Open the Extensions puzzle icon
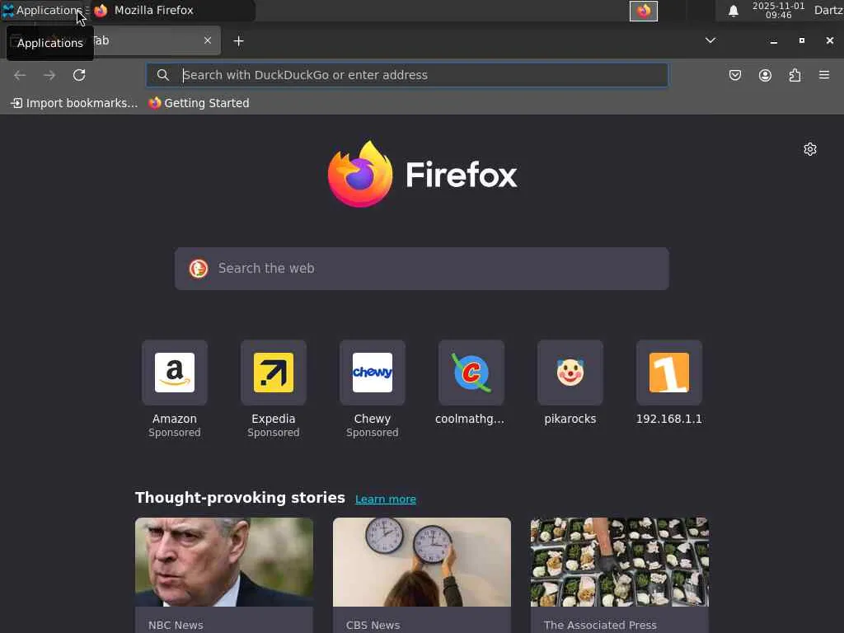 [795, 75]
